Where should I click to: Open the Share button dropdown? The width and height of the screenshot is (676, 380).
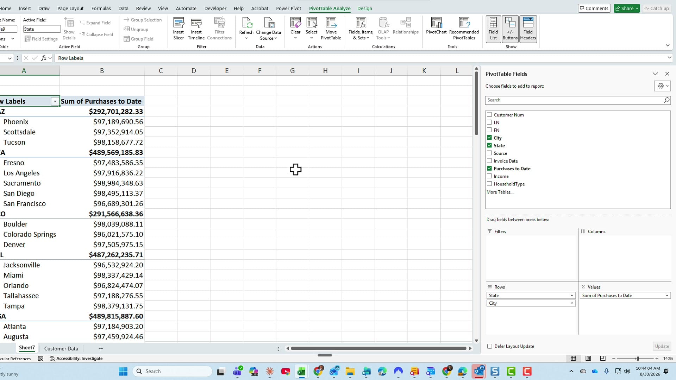click(637, 8)
